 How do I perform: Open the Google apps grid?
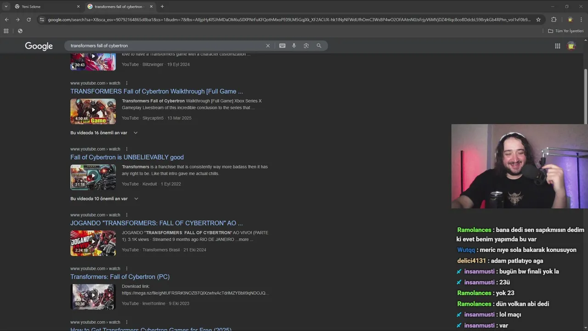pyautogui.click(x=557, y=46)
